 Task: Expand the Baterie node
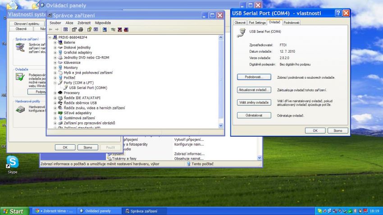coord(55,42)
